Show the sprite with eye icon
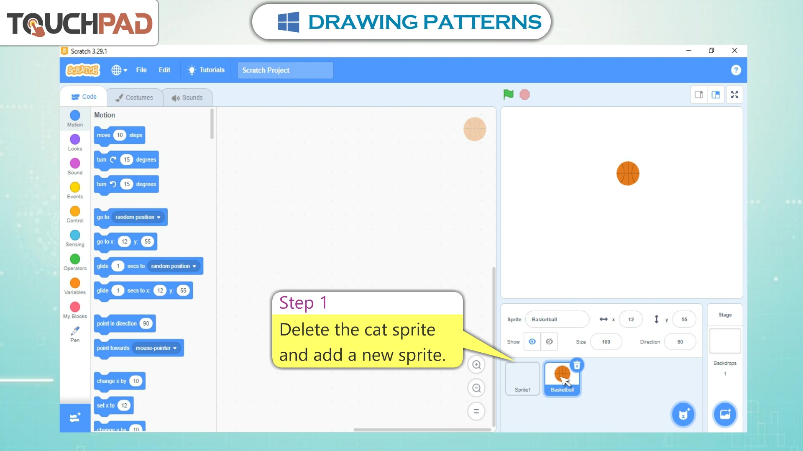 (x=532, y=342)
